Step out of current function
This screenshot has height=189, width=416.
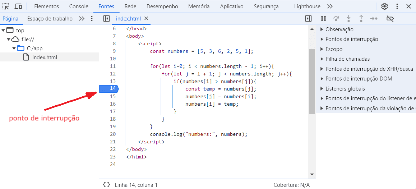click(x=361, y=19)
